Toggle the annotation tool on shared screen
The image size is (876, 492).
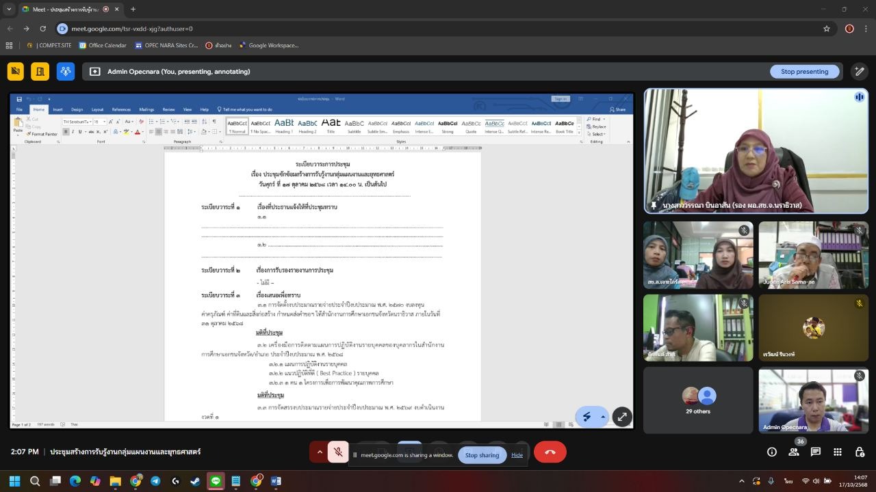587,416
